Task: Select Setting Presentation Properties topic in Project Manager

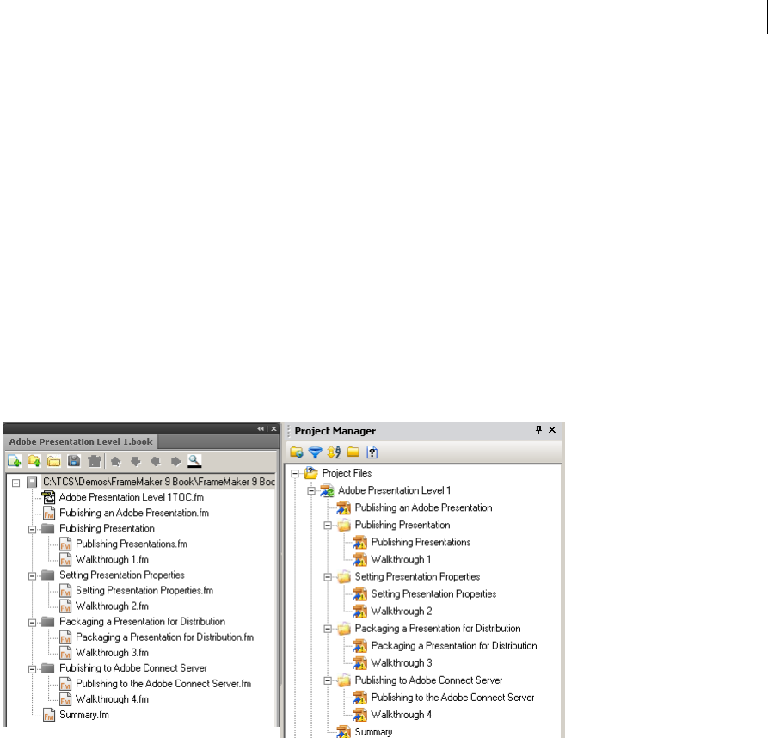Action: (x=433, y=593)
